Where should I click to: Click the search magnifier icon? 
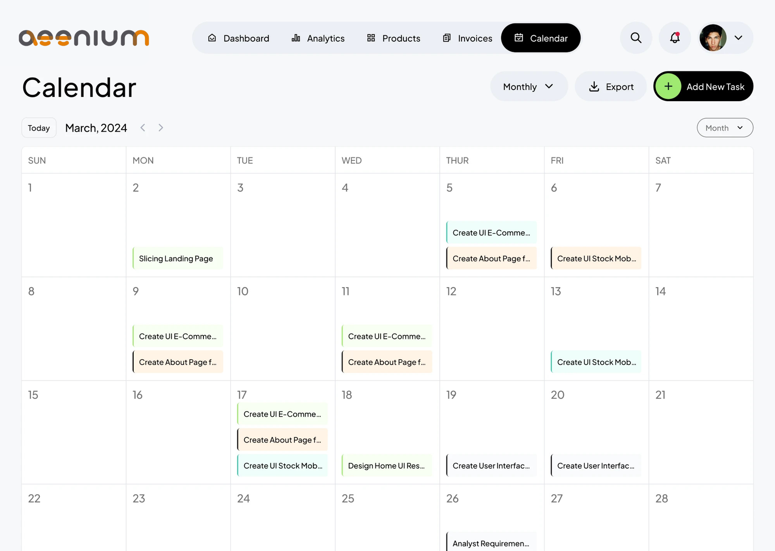point(635,38)
